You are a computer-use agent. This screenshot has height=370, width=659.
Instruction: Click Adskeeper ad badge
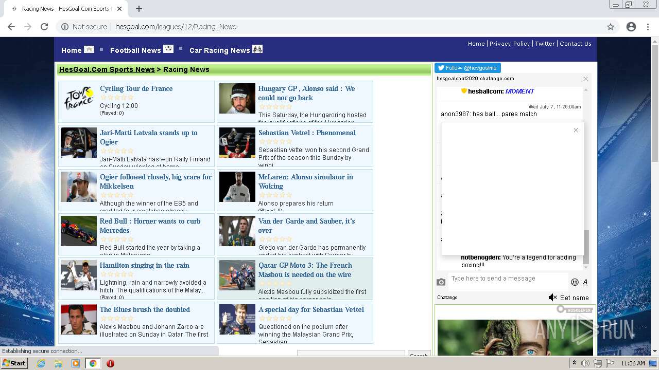coord(575,310)
